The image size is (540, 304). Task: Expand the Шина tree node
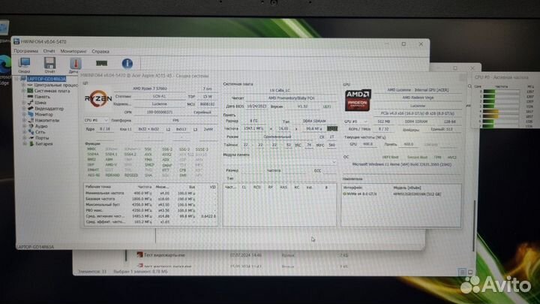[24, 103]
